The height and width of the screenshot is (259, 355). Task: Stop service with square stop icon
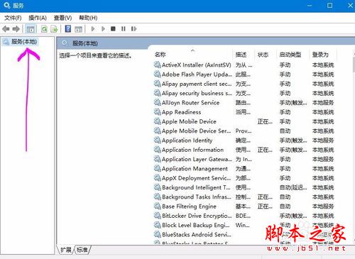point(113,29)
